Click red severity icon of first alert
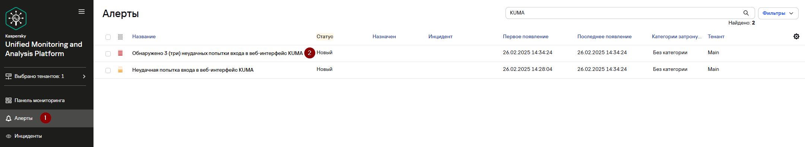This screenshot has width=805, height=147. [120, 53]
